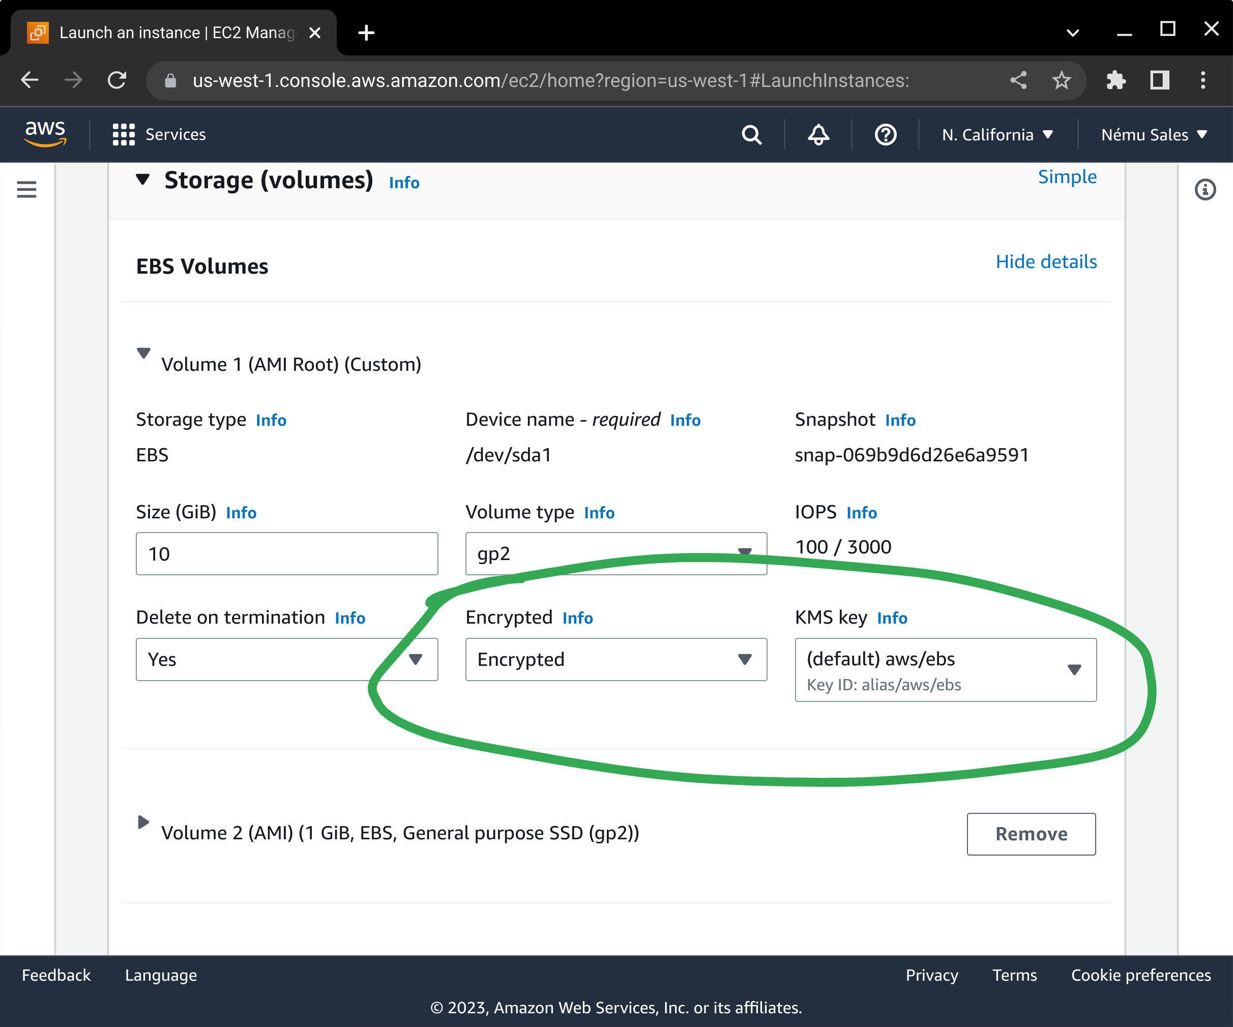1233x1027 pixels.
Task: Remove Volume 2
Action: pyautogui.click(x=1031, y=834)
